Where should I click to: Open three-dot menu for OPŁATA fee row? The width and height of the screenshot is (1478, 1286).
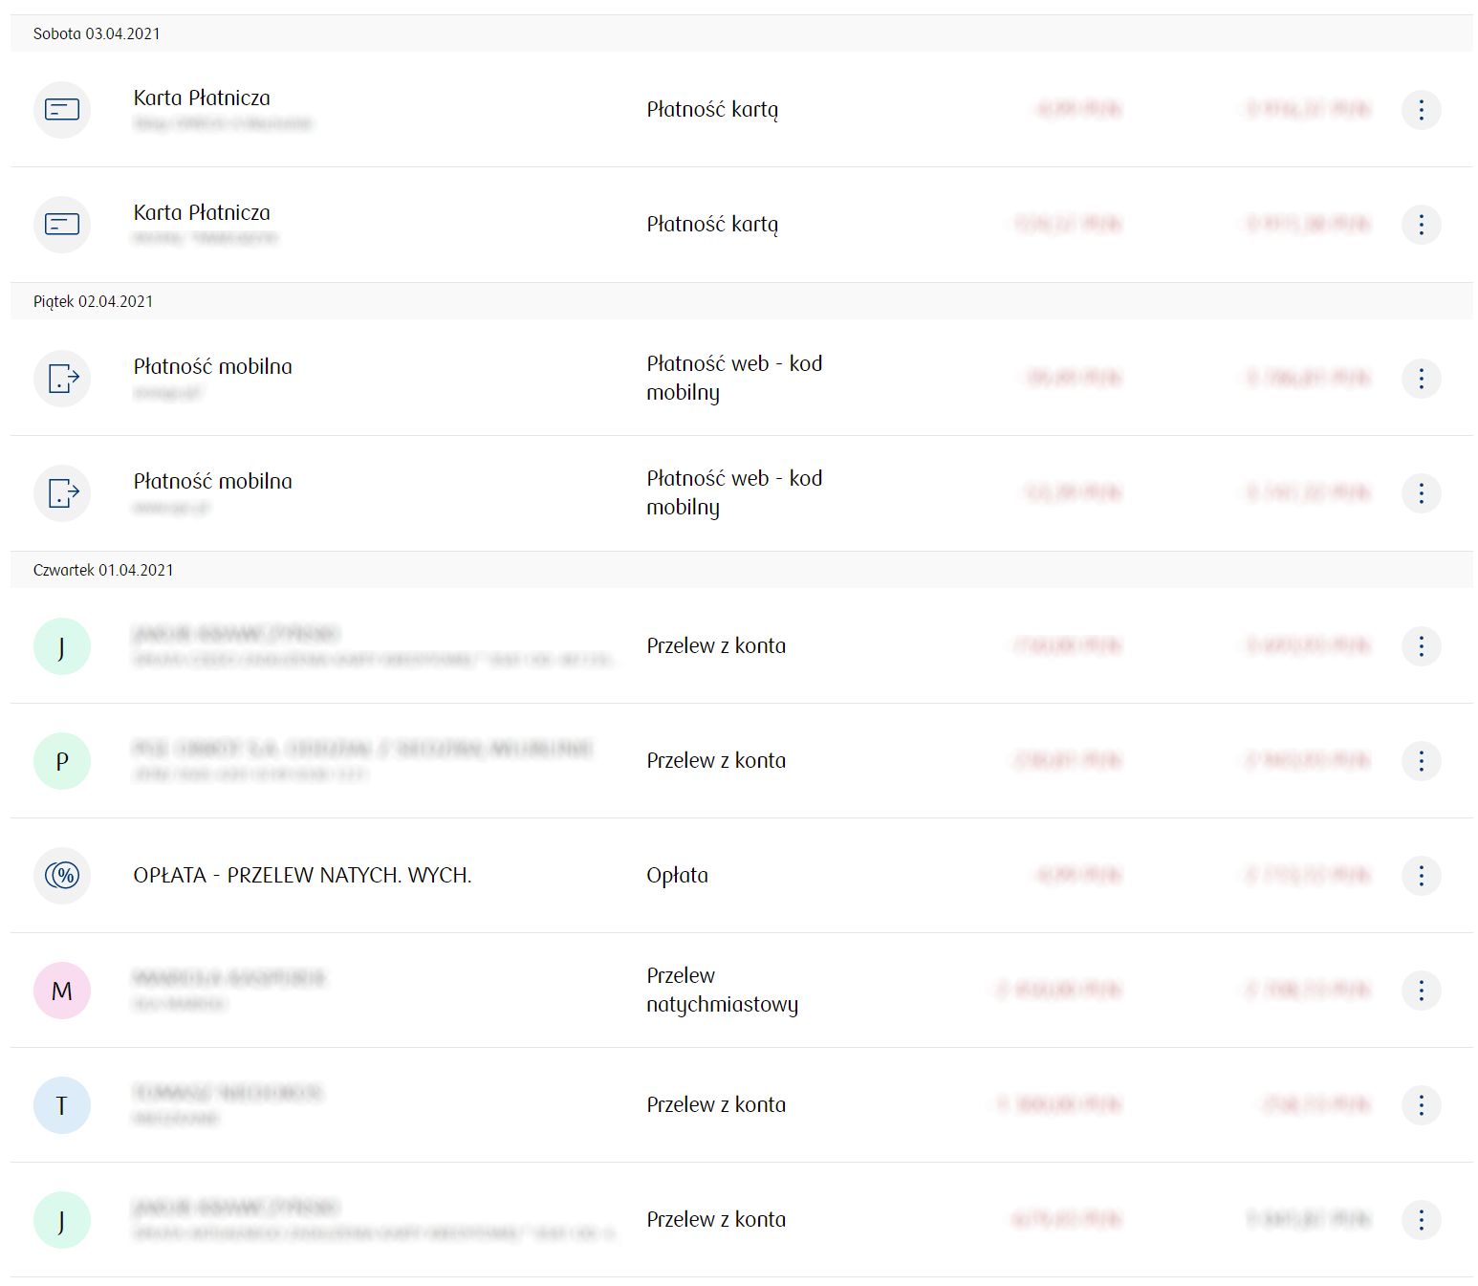click(1421, 875)
